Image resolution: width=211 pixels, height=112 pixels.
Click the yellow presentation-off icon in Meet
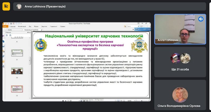6,6
